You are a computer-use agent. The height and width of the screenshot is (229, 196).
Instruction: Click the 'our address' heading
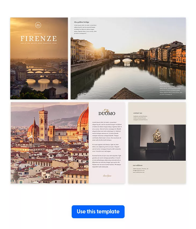[138, 165]
